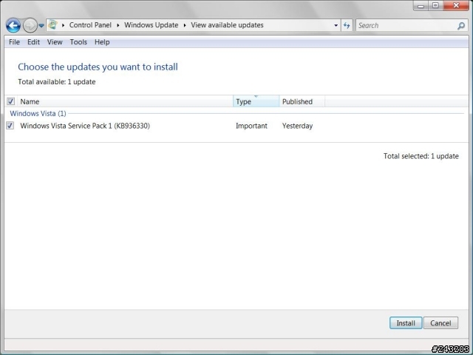Go back with the blue back arrow
This screenshot has height=355, width=473.
pyautogui.click(x=13, y=25)
